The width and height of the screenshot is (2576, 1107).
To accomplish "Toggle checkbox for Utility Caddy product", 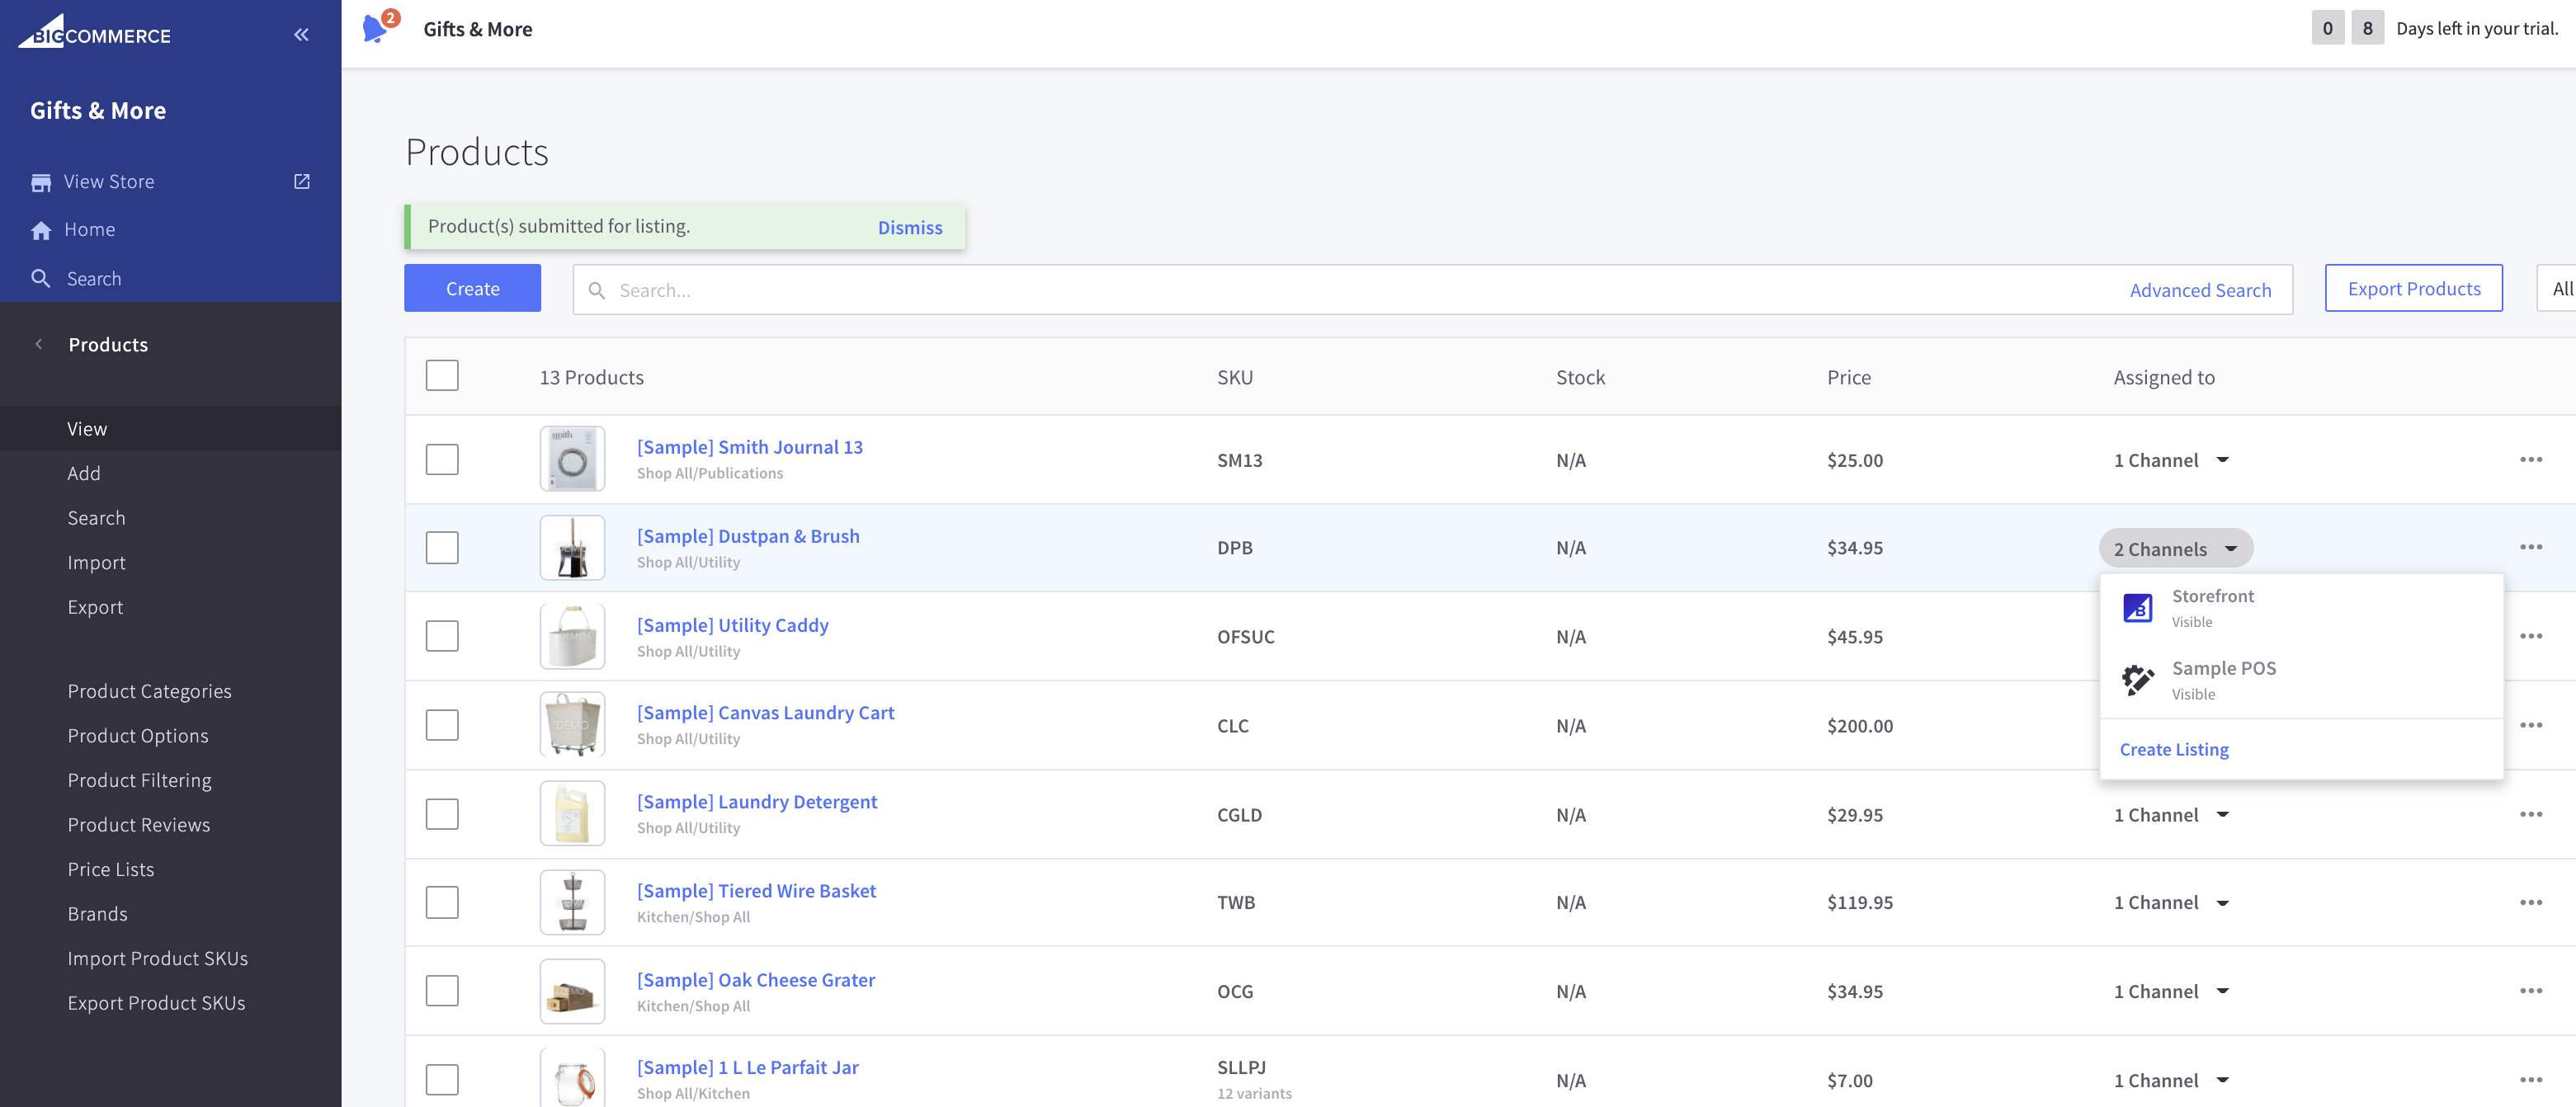I will click(x=442, y=636).
